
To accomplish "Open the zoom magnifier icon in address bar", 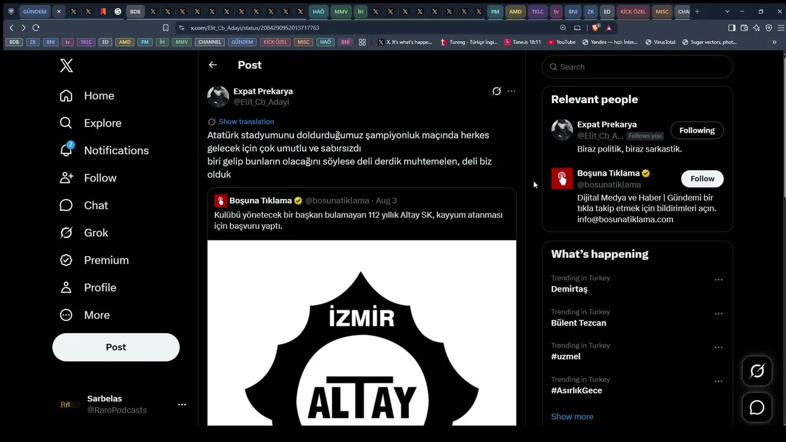I will [563, 28].
